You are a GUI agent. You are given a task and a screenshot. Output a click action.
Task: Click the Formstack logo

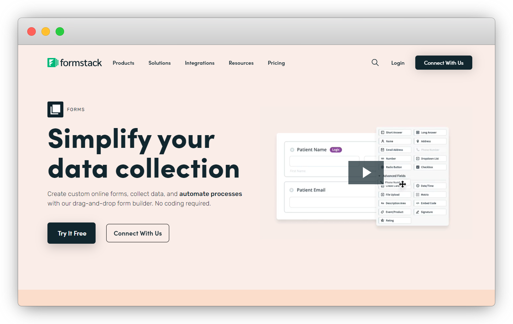coord(74,63)
